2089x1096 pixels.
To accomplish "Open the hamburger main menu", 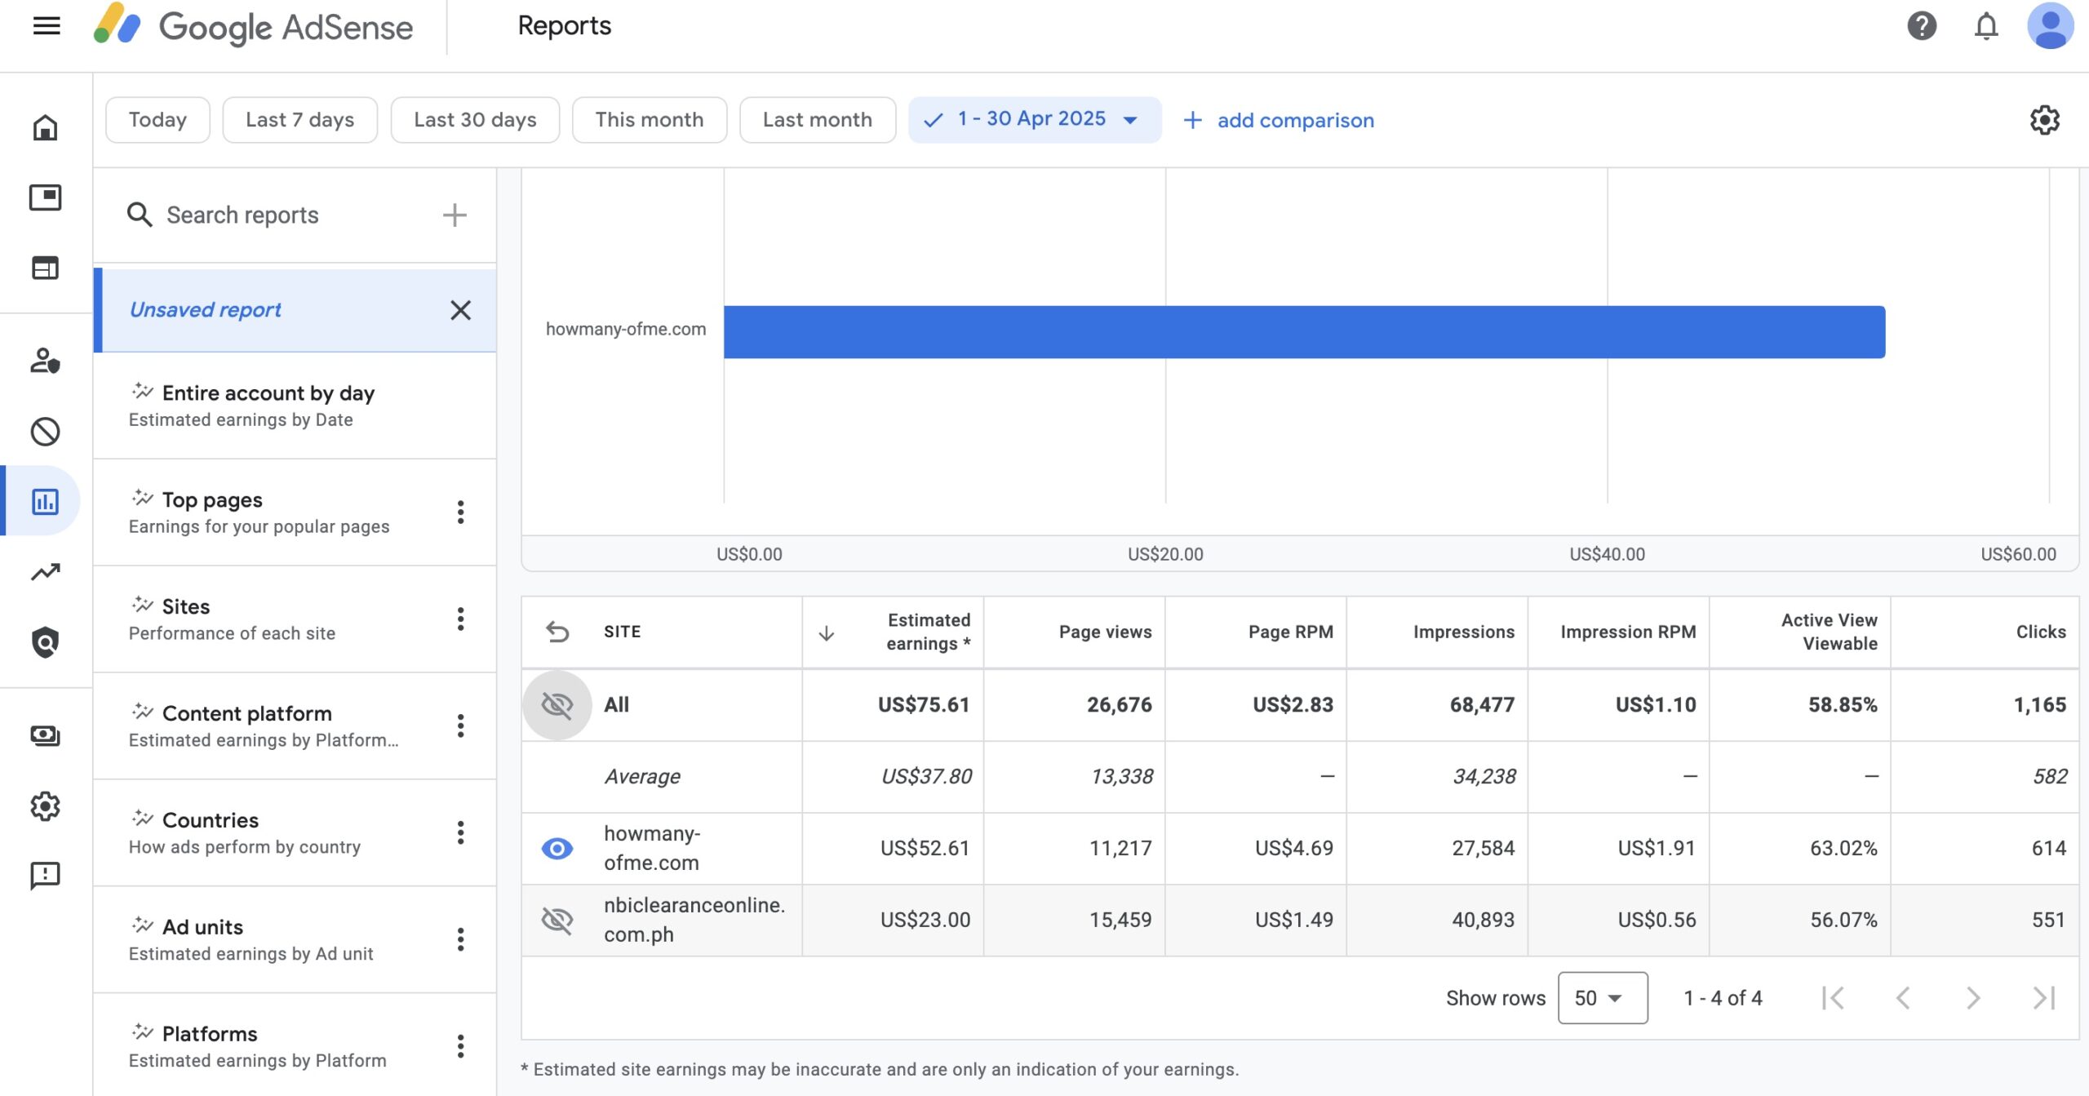I will 47,26.
